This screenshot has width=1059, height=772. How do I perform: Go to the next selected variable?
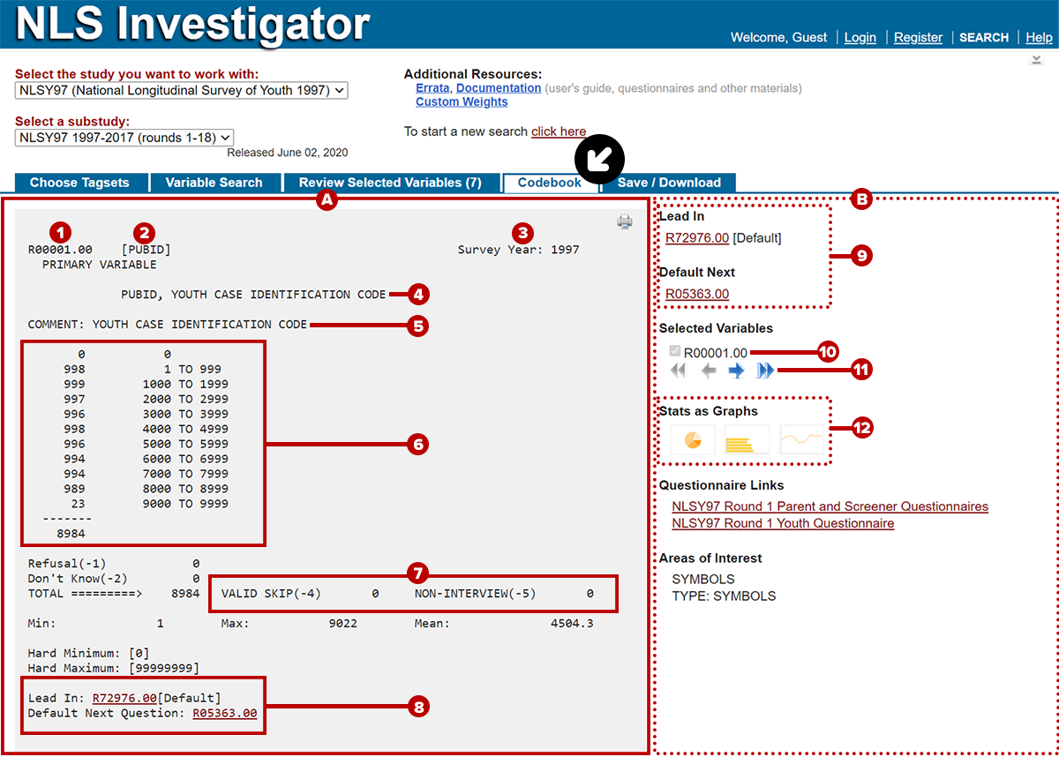click(x=736, y=371)
